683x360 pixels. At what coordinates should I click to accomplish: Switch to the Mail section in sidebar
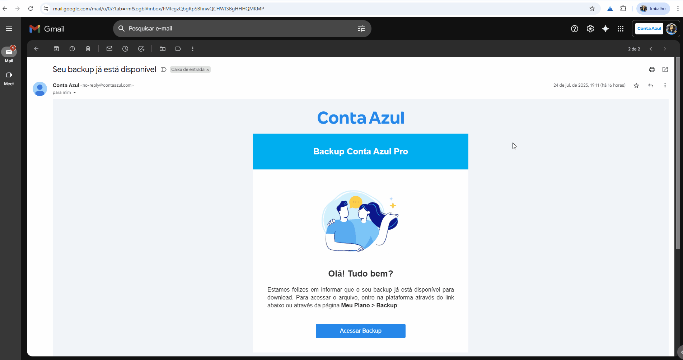tap(9, 54)
